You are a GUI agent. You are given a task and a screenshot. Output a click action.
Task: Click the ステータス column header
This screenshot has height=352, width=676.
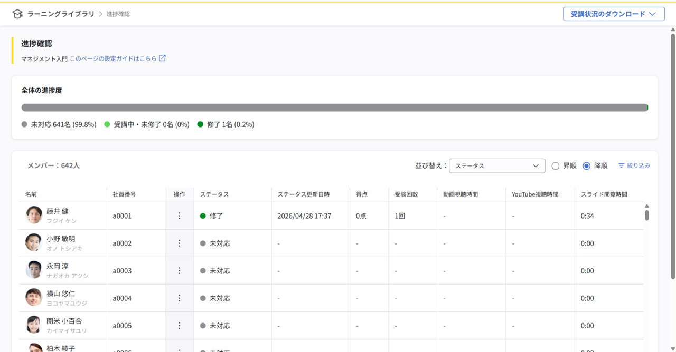(214, 194)
